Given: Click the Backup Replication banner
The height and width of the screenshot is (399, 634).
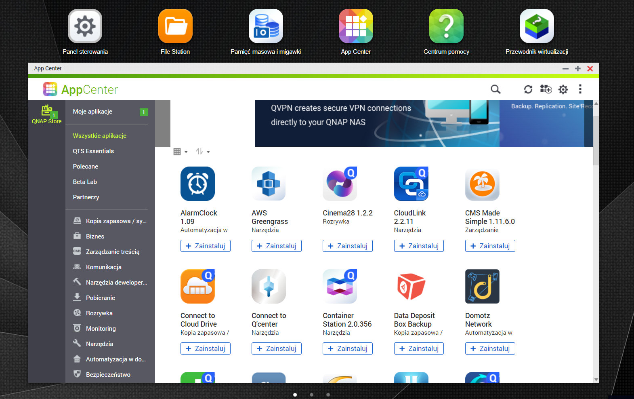Looking at the screenshot, I should coord(546,123).
